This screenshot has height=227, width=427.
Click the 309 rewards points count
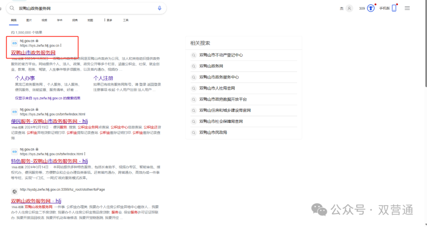pos(362,8)
